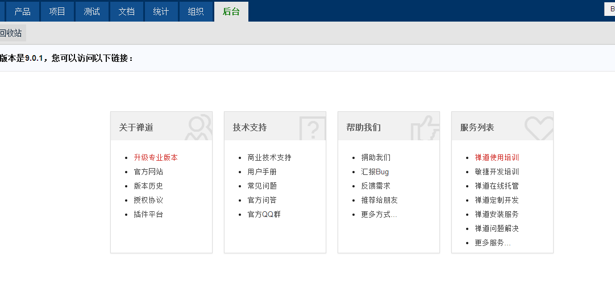
Task: Click the 官方QQ群 link
Action: 264,214
